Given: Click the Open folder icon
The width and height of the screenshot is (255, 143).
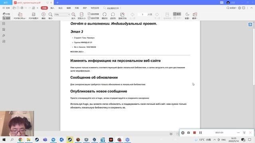Looking at the screenshot, I should (x=14, y=8).
